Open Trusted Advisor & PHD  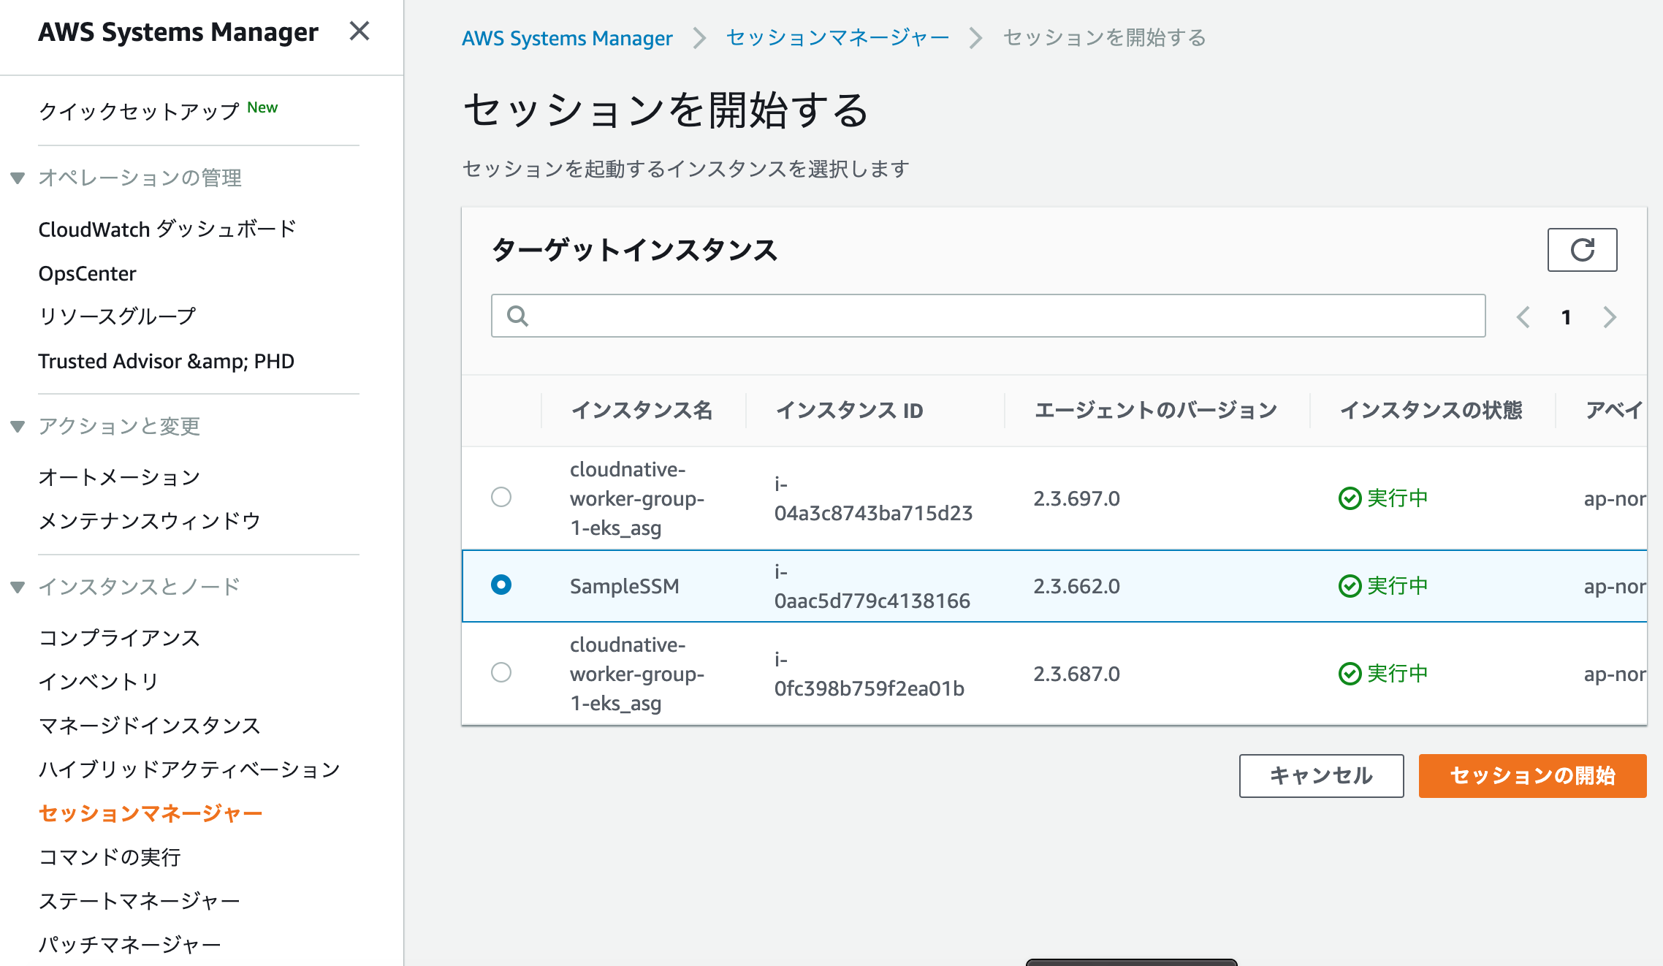pyautogui.click(x=167, y=361)
